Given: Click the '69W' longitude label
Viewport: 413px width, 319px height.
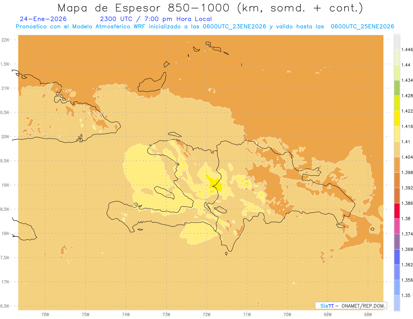Looking at the screenshot, I should tap(328, 314).
